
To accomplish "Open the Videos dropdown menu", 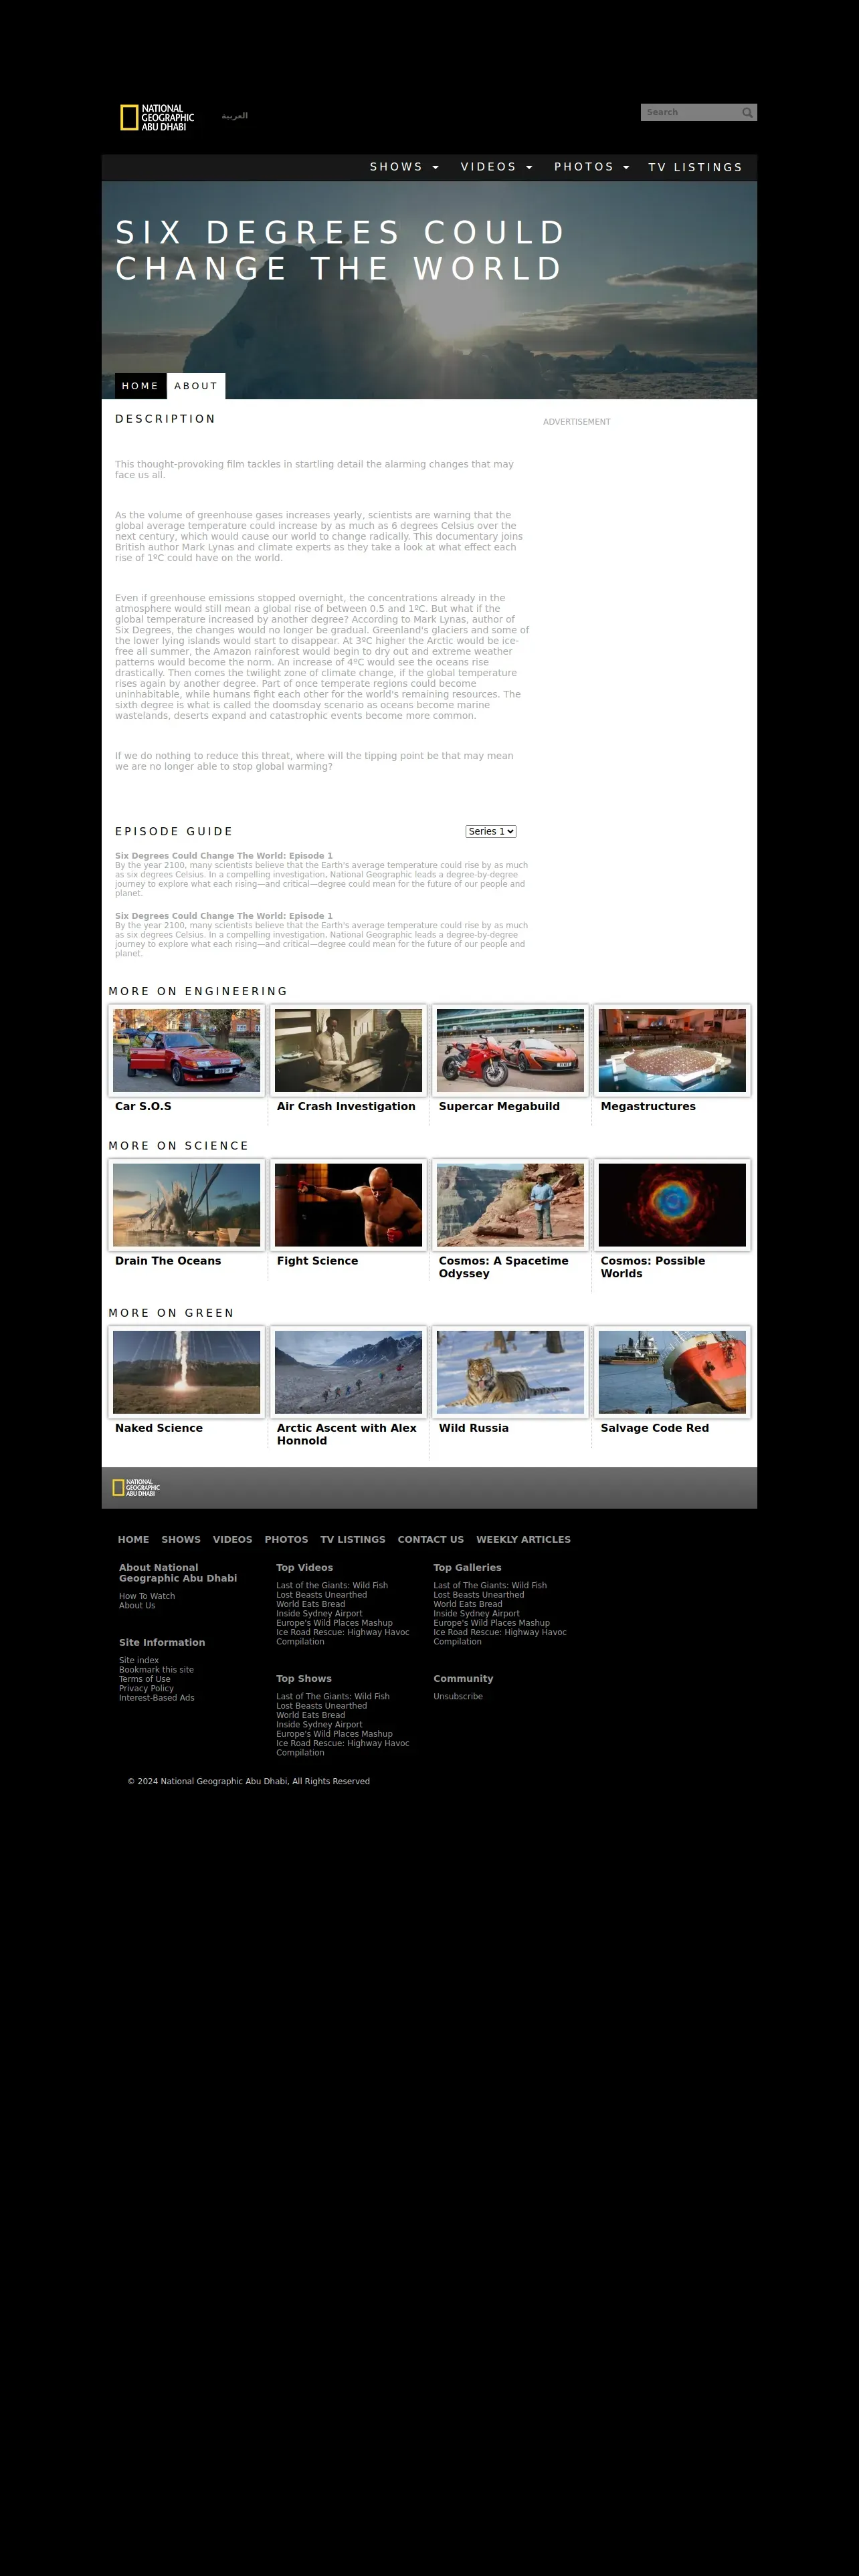I will tap(496, 167).
